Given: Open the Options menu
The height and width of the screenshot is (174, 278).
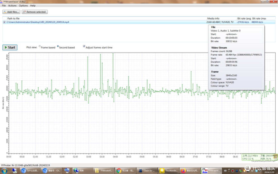Looking at the screenshot, I should pos(23,5).
